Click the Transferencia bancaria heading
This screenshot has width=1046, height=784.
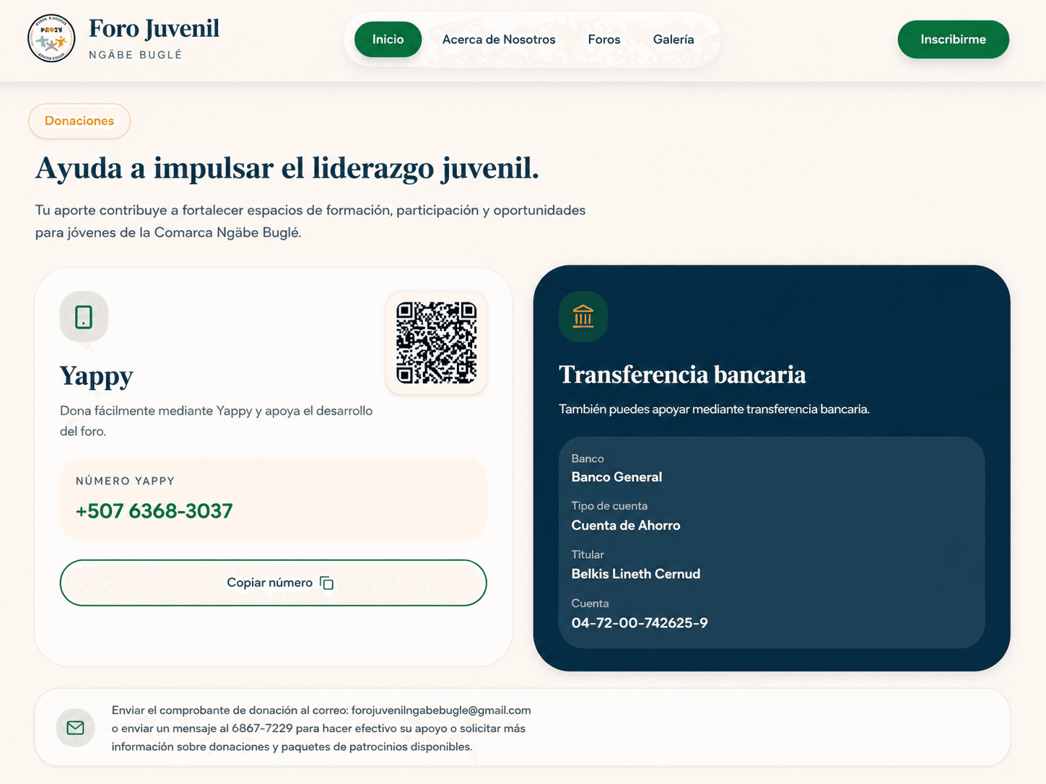[x=682, y=375]
